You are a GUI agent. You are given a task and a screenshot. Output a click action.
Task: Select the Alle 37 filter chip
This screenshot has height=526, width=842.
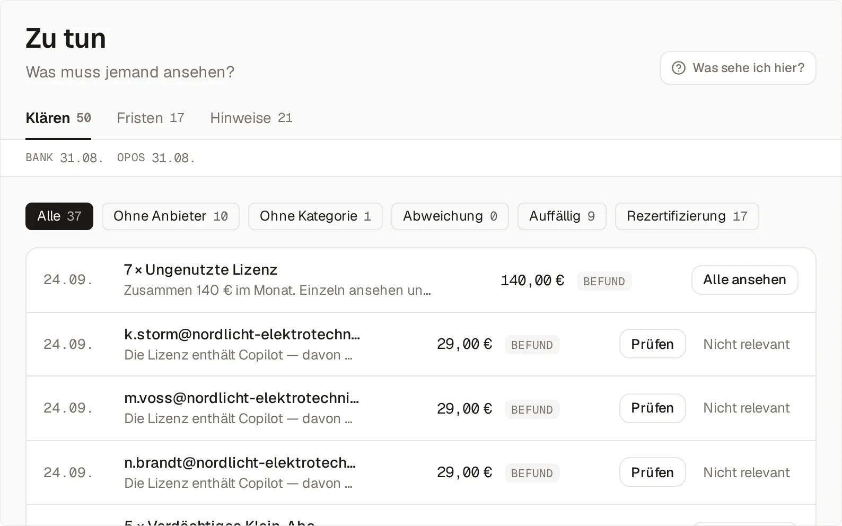pos(59,216)
